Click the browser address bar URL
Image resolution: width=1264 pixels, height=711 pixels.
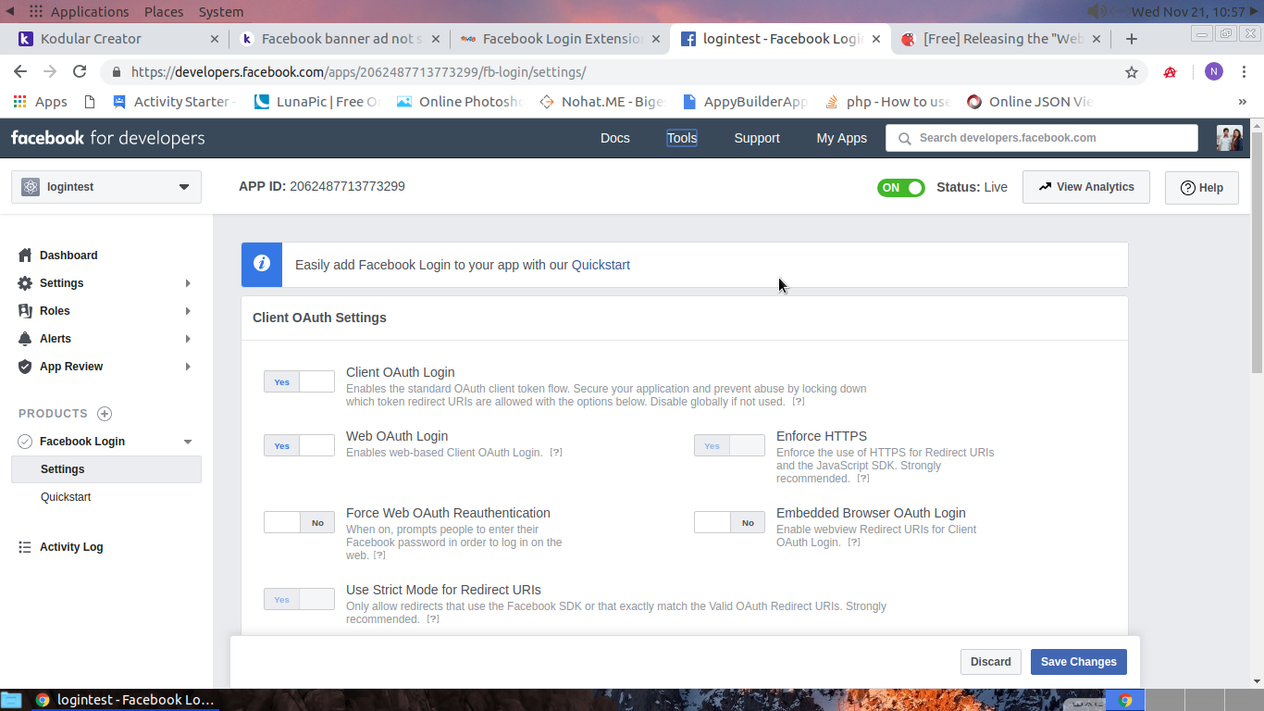pyautogui.click(x=359, y=72)
